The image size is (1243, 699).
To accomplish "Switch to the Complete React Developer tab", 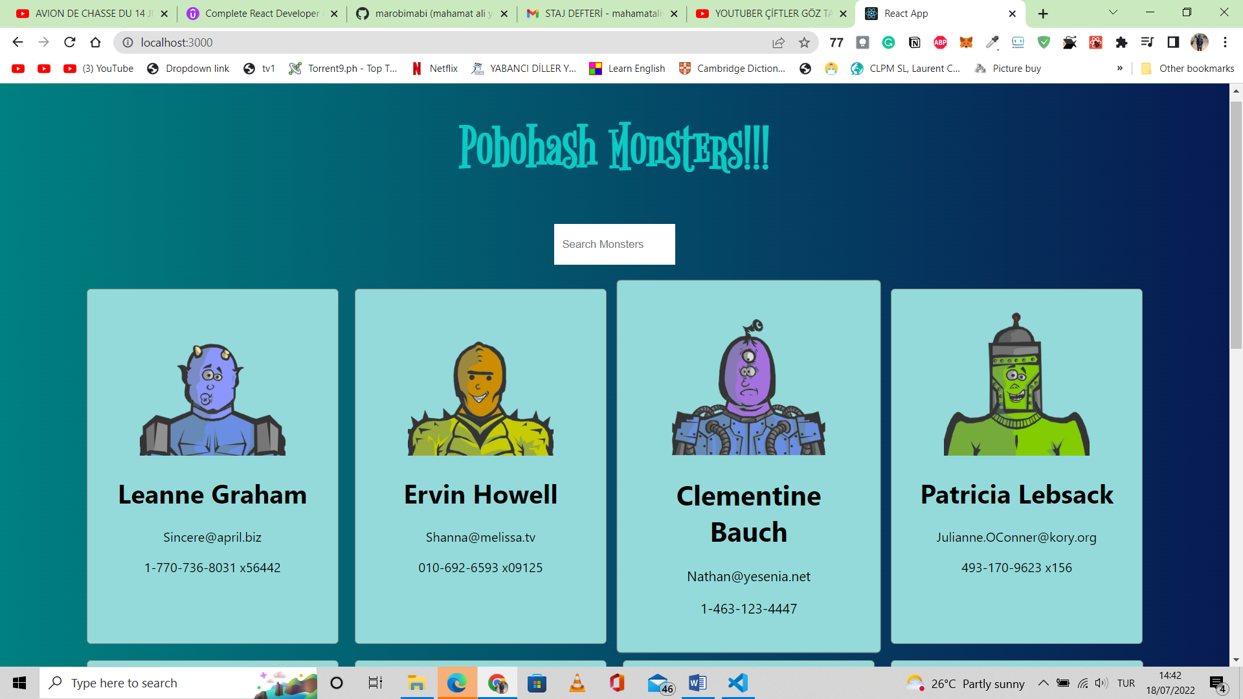I will pos(259,13).
